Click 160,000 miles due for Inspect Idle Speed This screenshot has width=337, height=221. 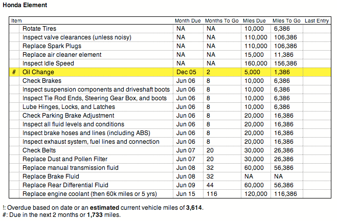pos(256,63)
